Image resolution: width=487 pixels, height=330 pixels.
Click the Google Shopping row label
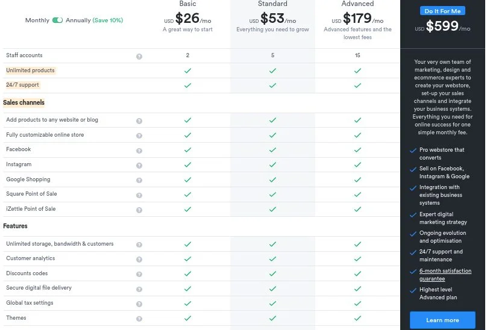click(28, 179)
